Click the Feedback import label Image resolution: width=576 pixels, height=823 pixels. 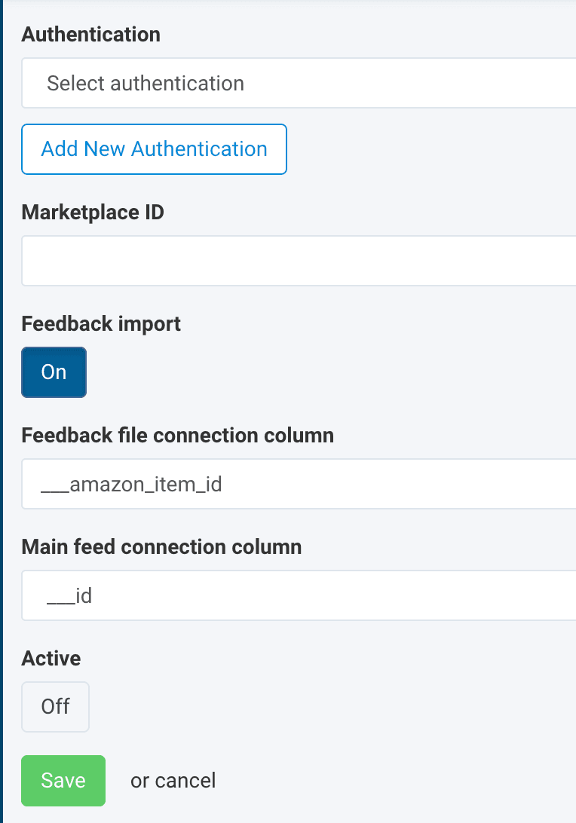(x=101, y=324)
